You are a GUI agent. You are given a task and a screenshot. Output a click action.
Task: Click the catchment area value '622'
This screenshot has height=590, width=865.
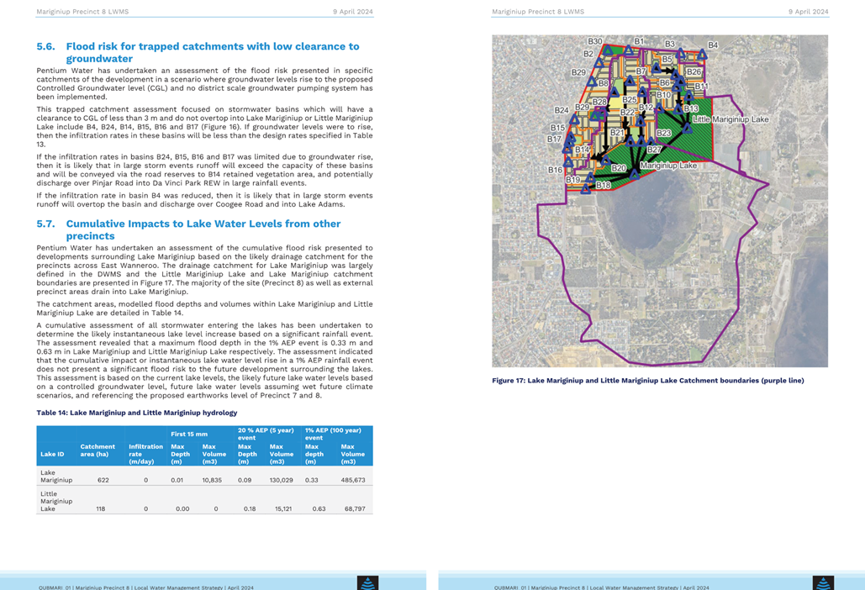pyautogui.click(x=103, y=480)
